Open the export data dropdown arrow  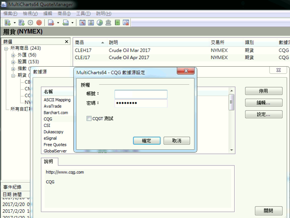(58, 23)
